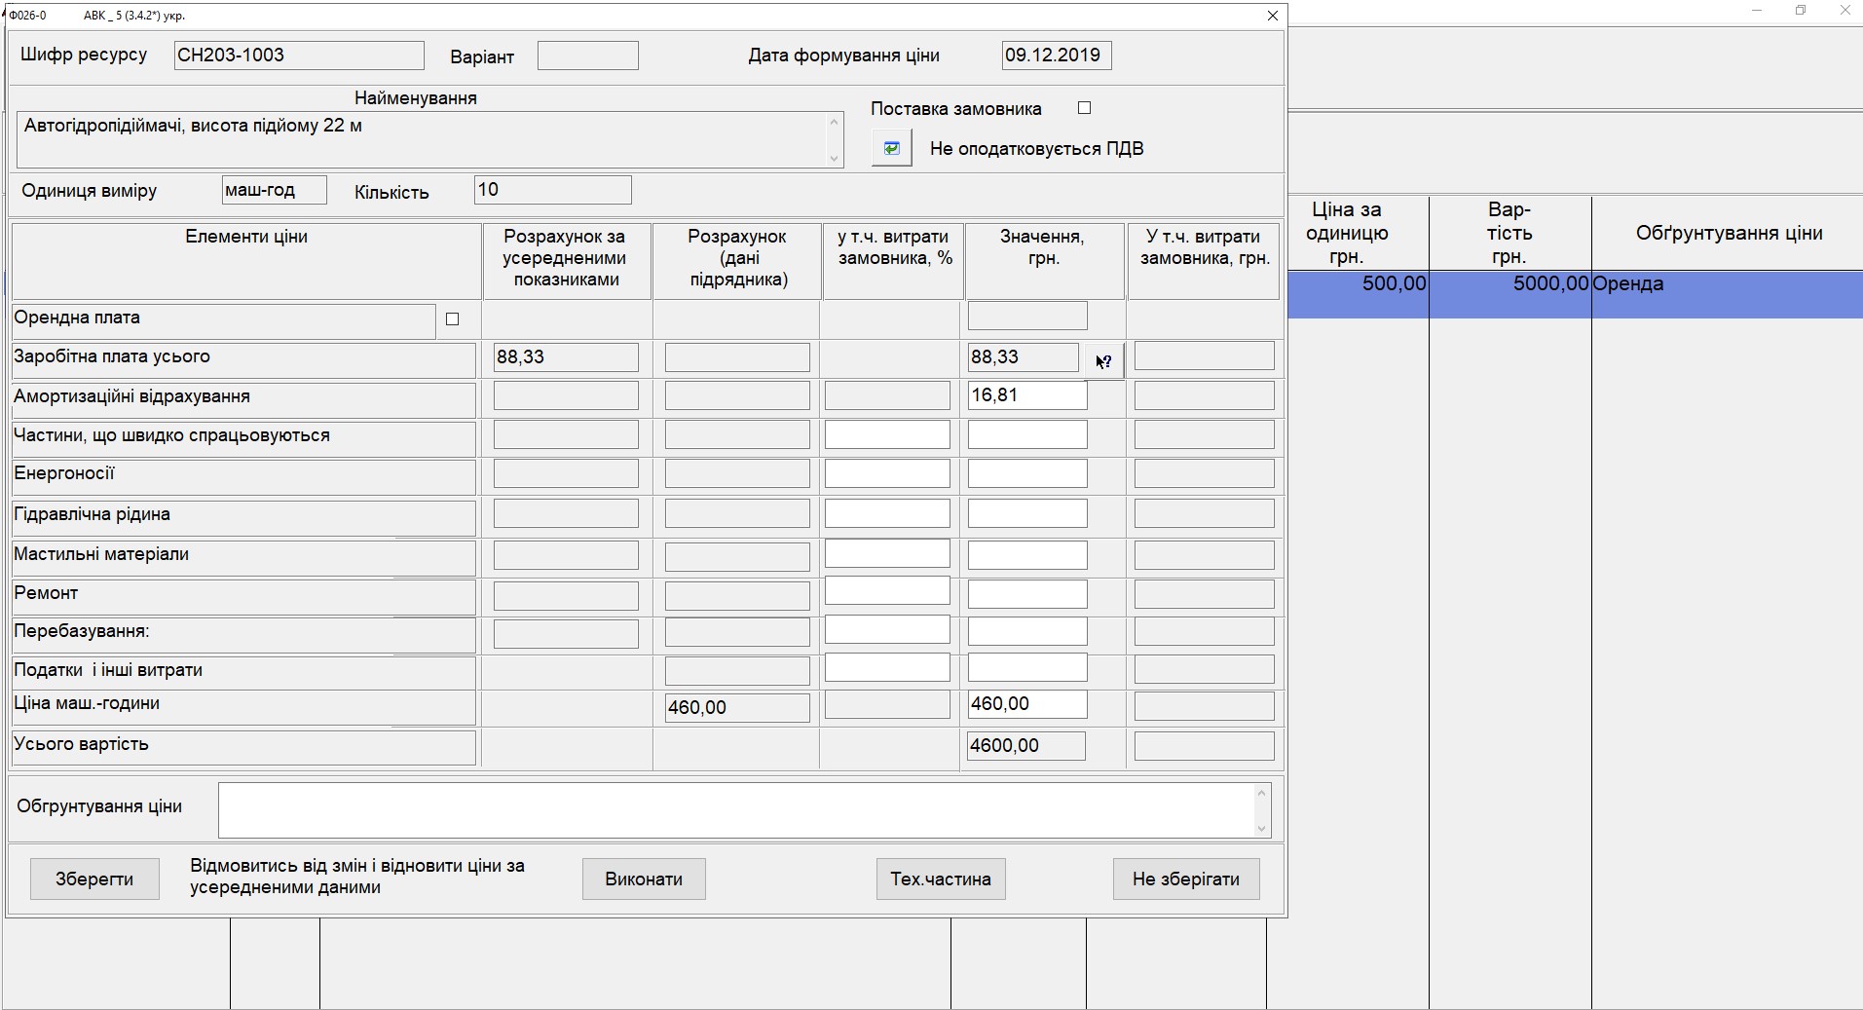Image resolution: width=1863 pixels, height=1010 pixels.
Task: Click Заробітна плата value field in Значення column
Action: click(1024, 357)
